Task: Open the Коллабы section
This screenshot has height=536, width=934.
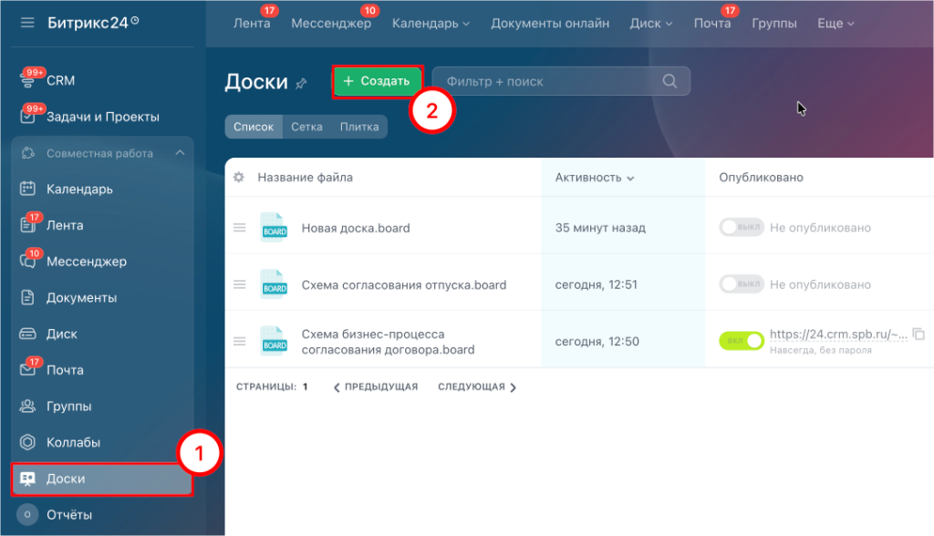Action: pyautogui.click(x=73, y=442)
